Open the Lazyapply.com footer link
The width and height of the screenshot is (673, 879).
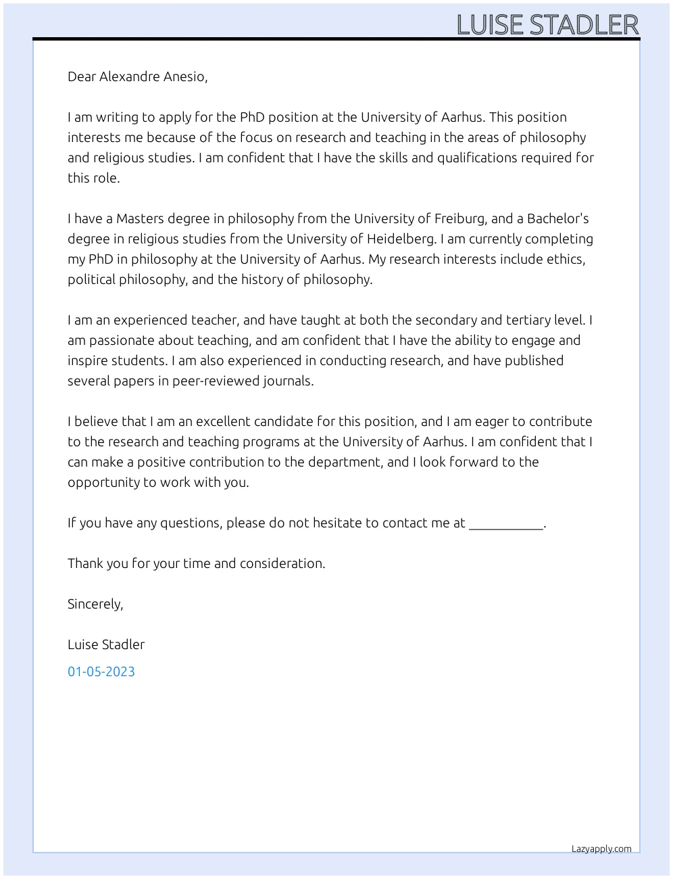tap(601, 849)
